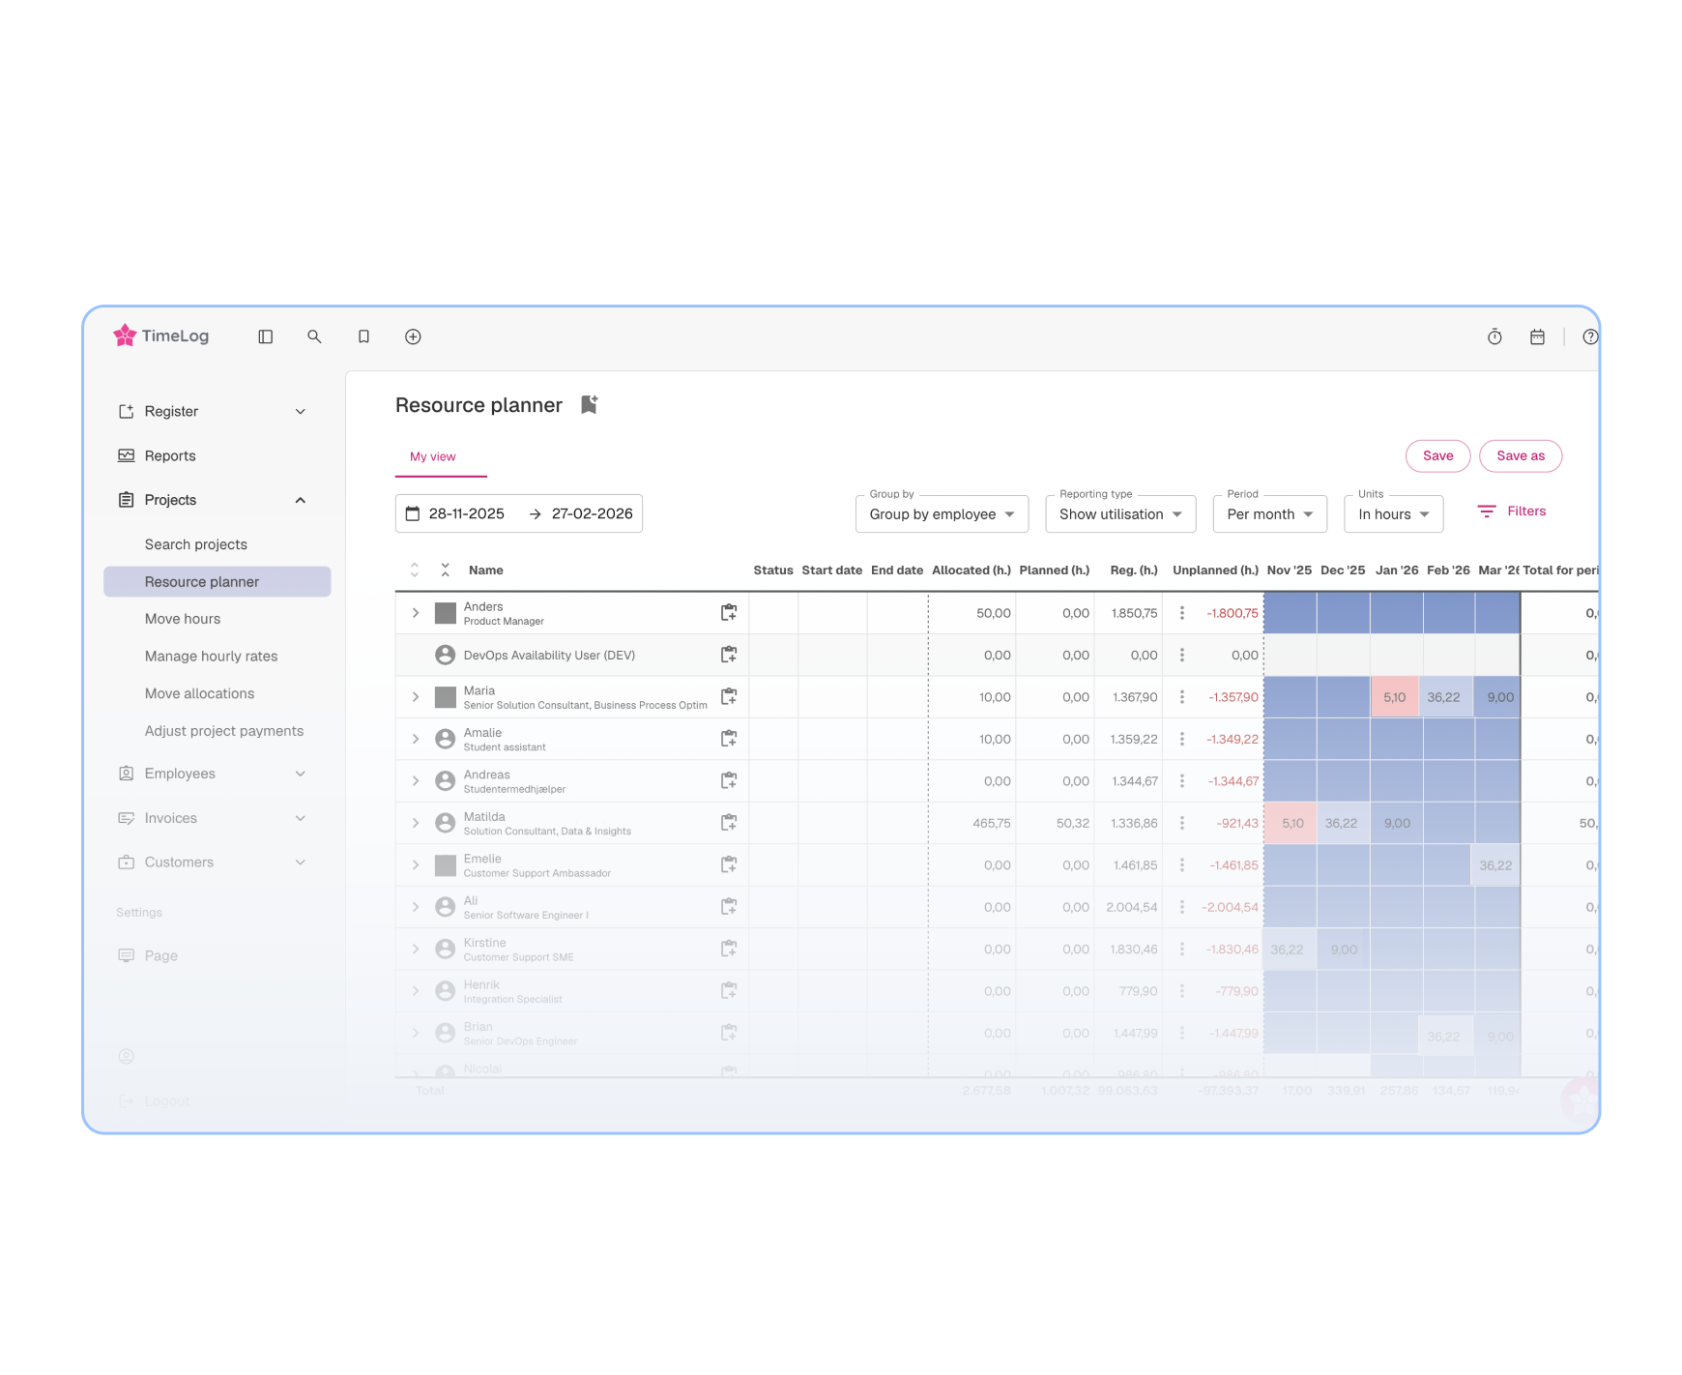Open the allocation clipboard icon on Anders's row
The height and width of the screenshot is (1375, 1682).
click(729, 612)
